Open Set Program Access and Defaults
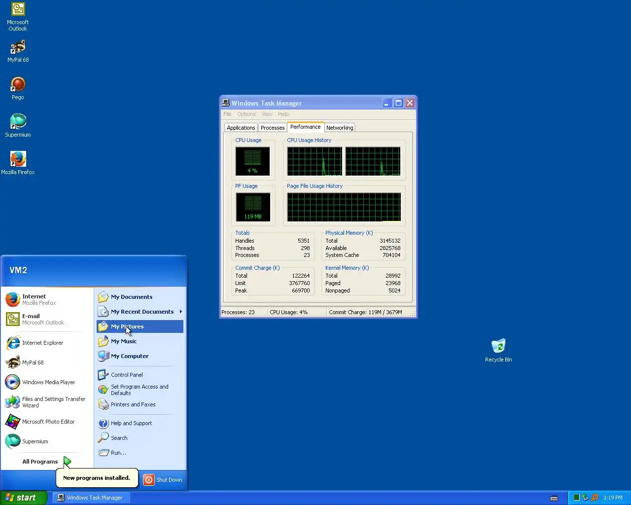Image resolution: width=631 pixels, height=505 pixels. 140,390
